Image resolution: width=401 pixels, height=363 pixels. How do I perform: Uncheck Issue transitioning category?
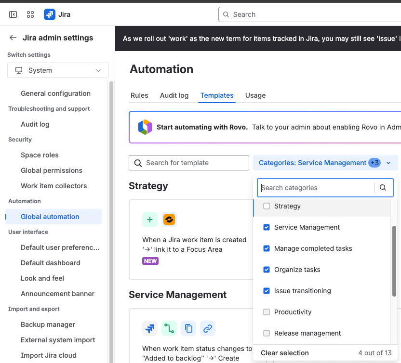[x=267, y=291]
